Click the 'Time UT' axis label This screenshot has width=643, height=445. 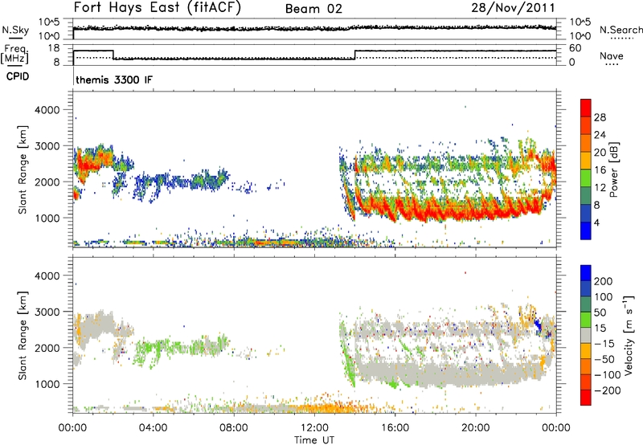click(x=314, y=440)
